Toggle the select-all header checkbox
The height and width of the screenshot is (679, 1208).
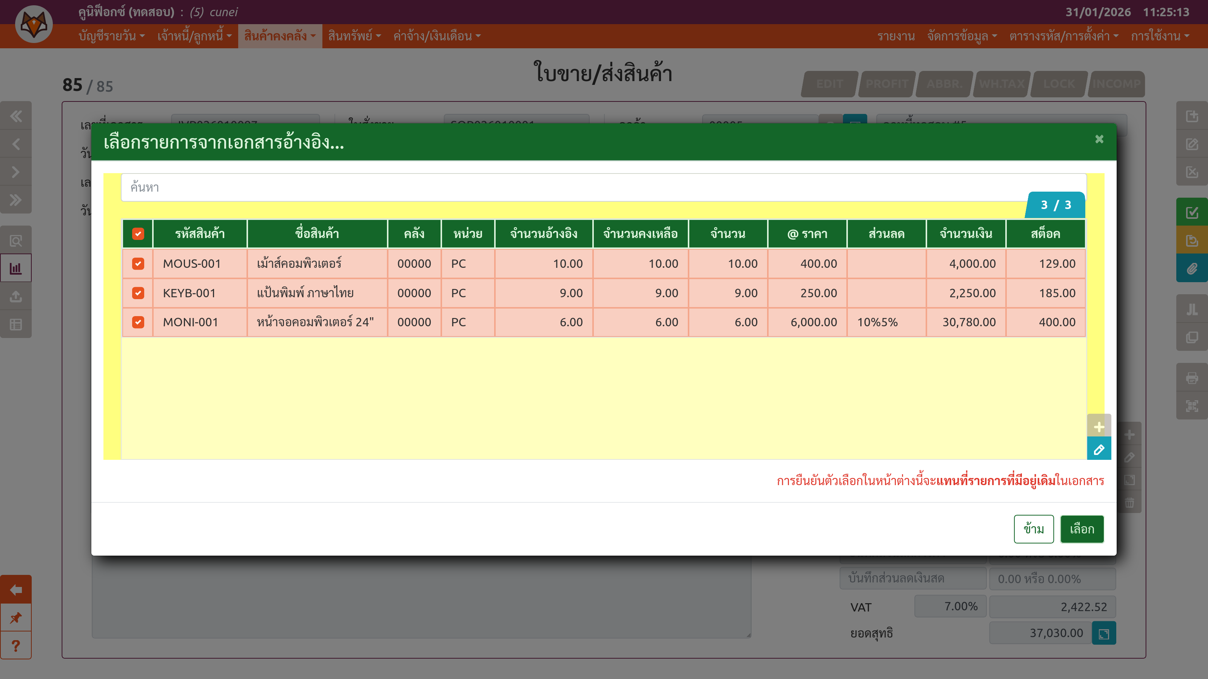click(x=138, y=234)
